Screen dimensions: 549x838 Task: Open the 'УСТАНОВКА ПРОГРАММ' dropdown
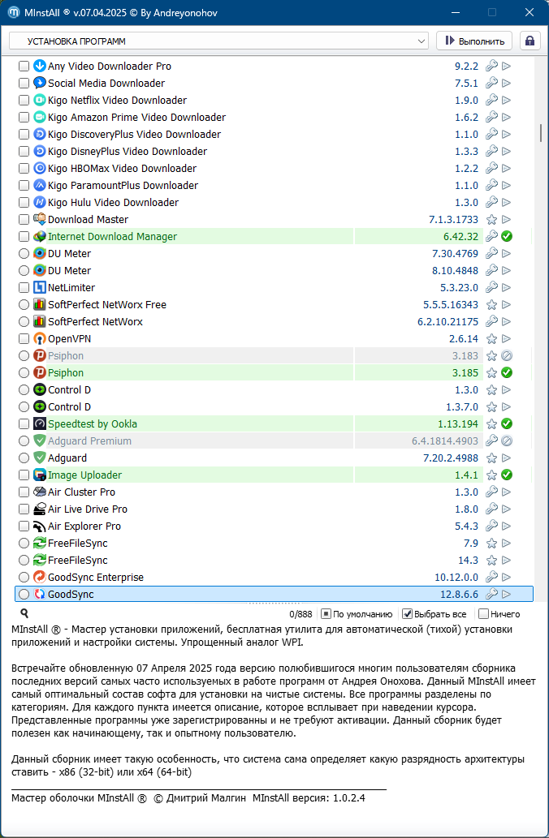218,41
